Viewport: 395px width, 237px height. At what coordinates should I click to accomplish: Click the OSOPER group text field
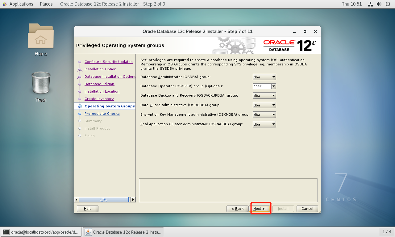(262, 86)
